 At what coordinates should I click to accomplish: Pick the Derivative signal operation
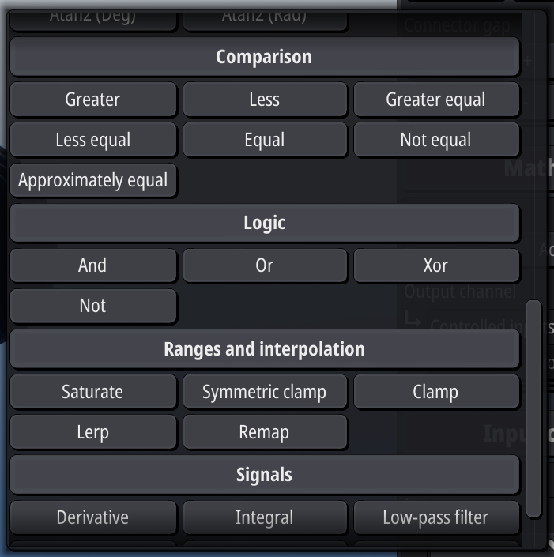[93, 517]
